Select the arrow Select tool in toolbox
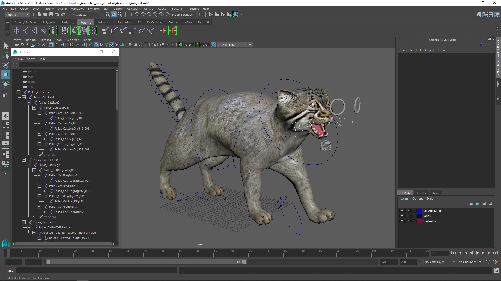The image size is (501, 281). point(6,46)
